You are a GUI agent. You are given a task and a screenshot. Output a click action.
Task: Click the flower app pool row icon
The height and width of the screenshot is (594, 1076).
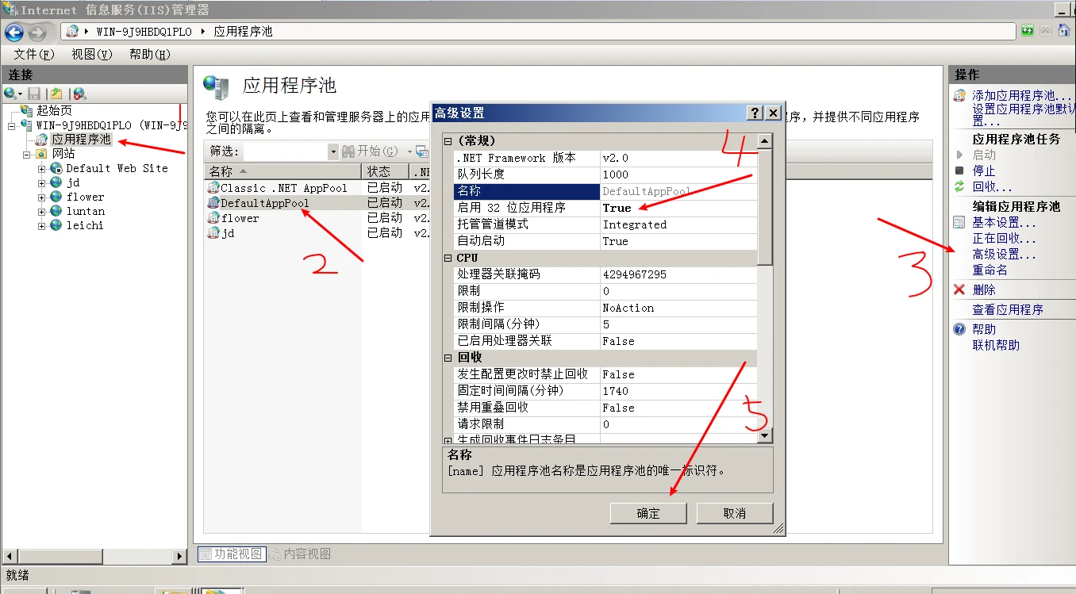point(213,218)
